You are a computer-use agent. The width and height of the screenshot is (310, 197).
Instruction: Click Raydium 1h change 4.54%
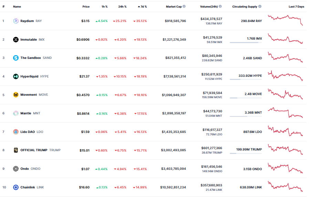coord(102,21)
